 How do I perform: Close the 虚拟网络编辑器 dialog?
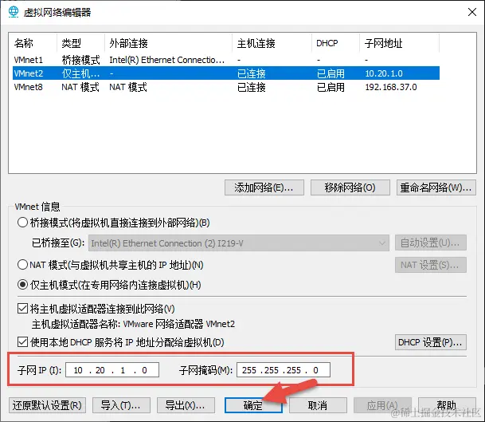[x=472, y=12]
